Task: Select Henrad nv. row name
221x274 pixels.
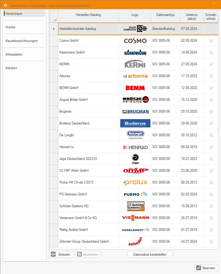Action: 67,147
